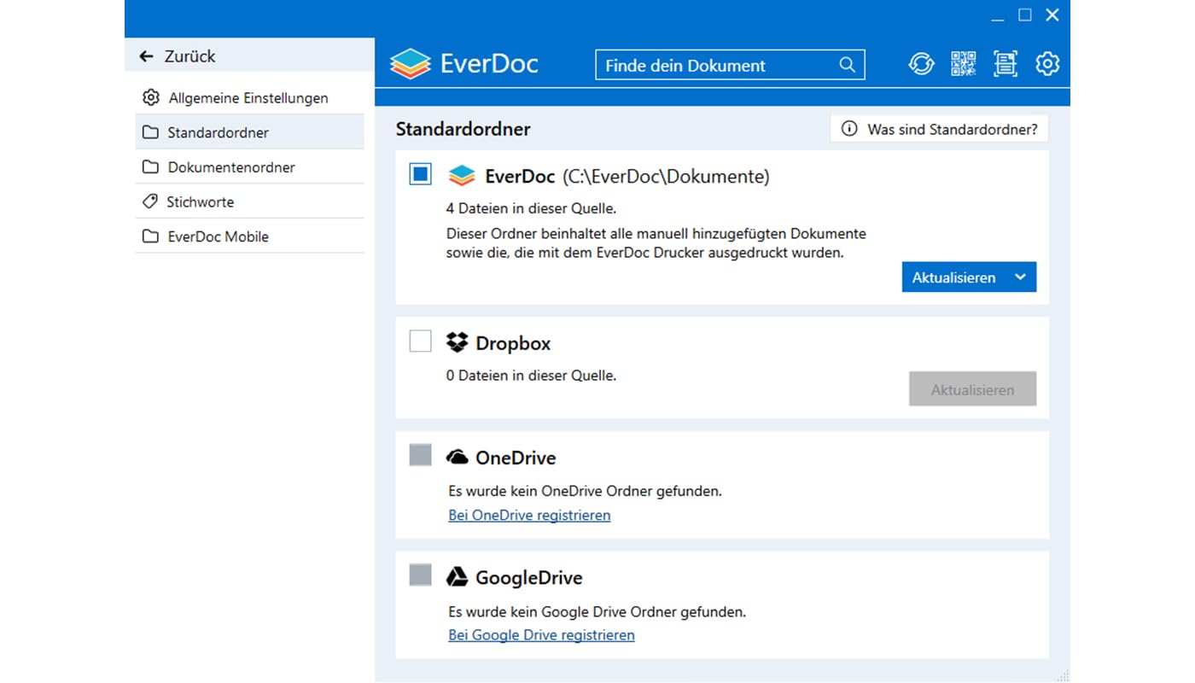The height and width of the screenshot is (683, 1195).
Task: Click the Dokumentenordner folder icon
Action: click(150, 167)
